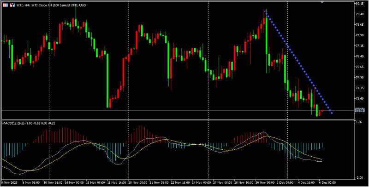Click the 8 Nov 2023 date label

[8, 182]
